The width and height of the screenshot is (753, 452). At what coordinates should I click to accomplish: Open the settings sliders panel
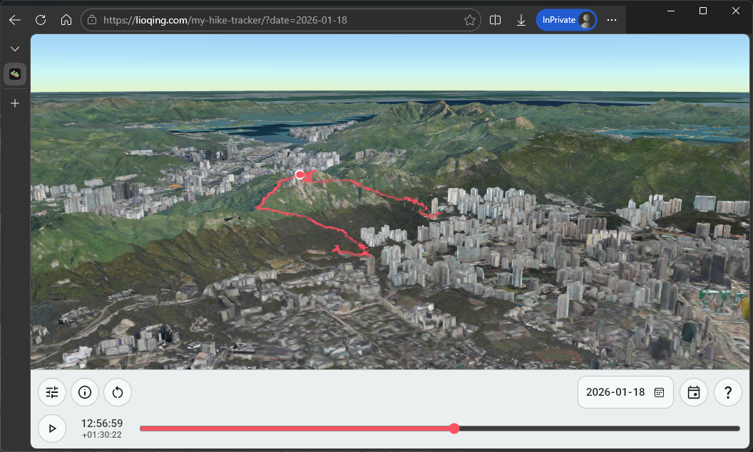[52, 392]
